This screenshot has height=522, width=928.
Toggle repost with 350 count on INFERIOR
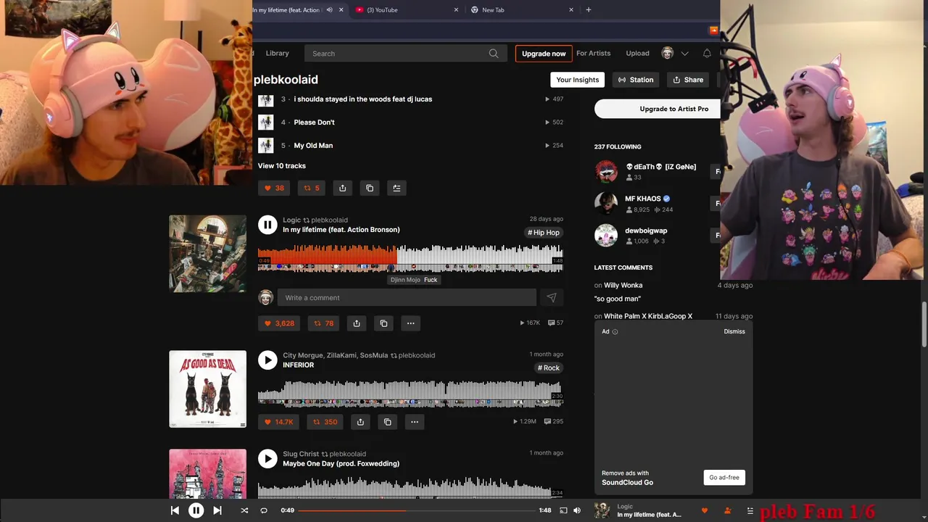click(x=326, y=422)
